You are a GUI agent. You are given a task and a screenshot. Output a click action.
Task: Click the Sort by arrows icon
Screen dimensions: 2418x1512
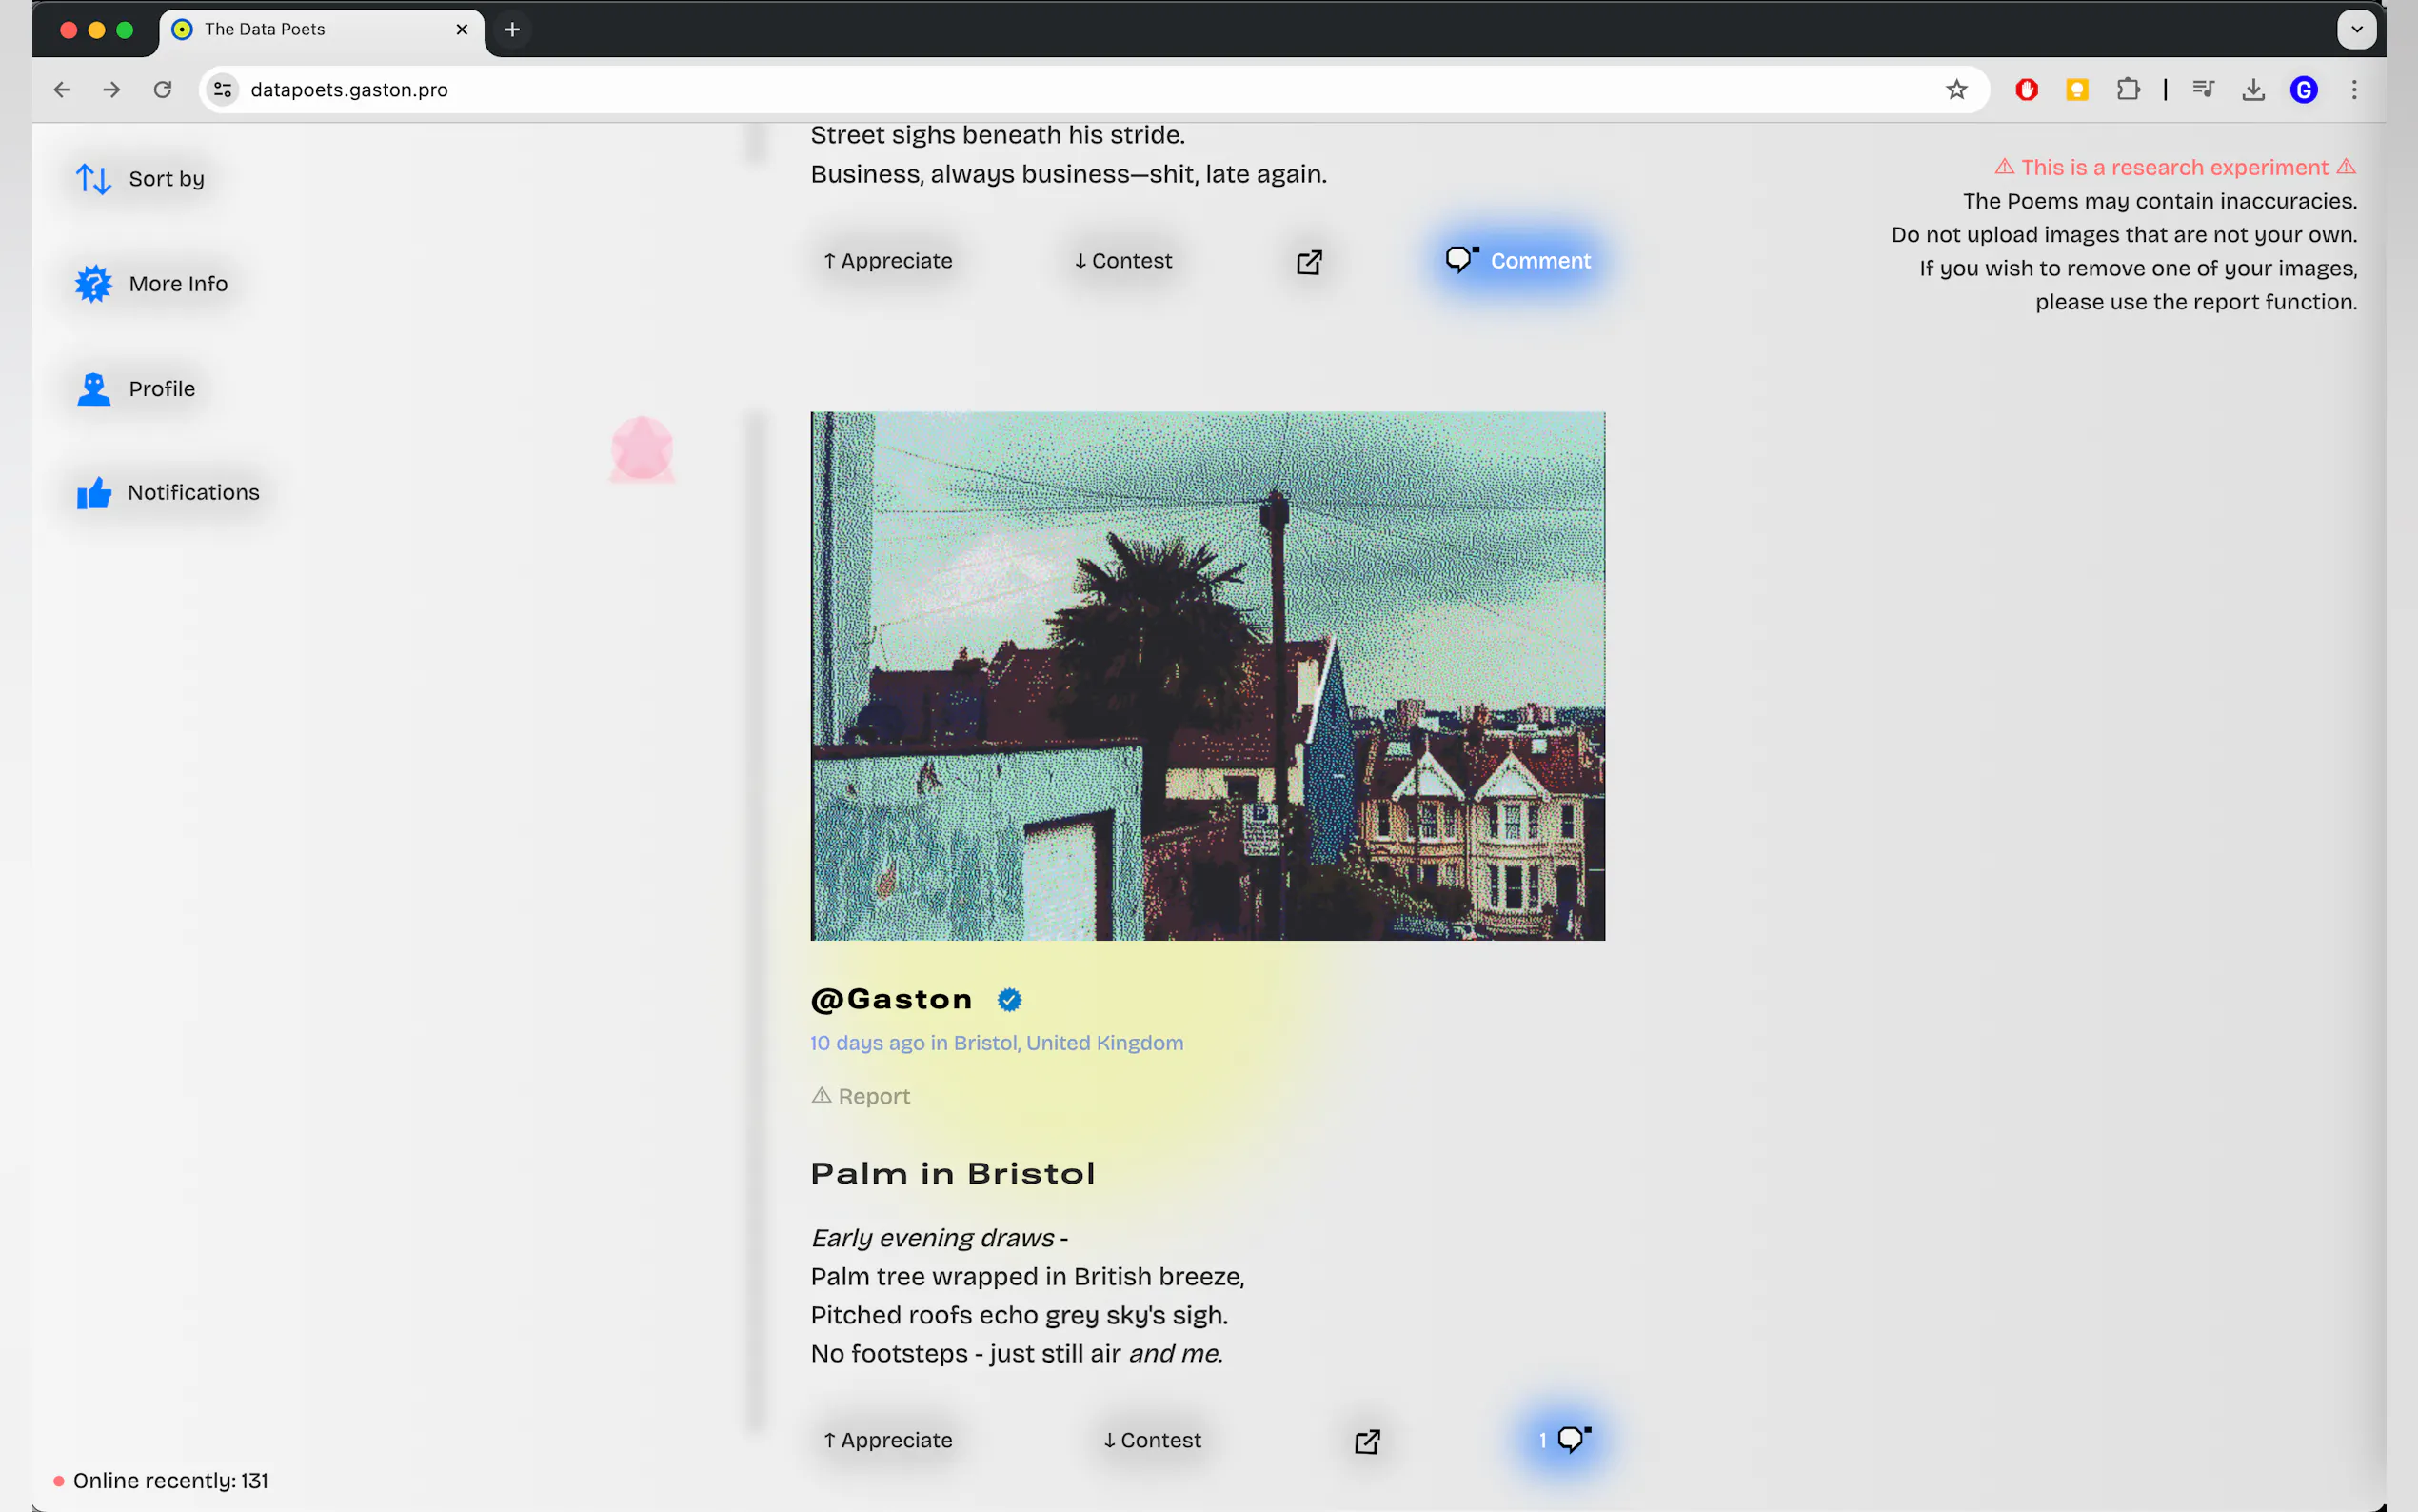(93, 179)
